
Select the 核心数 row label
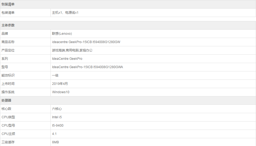pyautogui.click(x=6, y=109)
